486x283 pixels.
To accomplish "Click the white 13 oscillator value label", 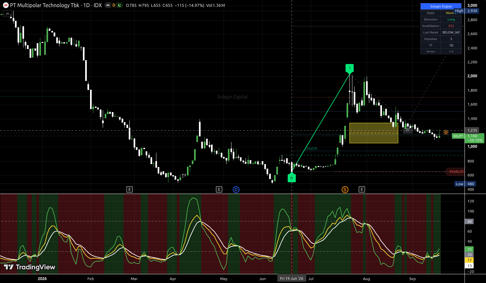I will (x=469, y=266).
